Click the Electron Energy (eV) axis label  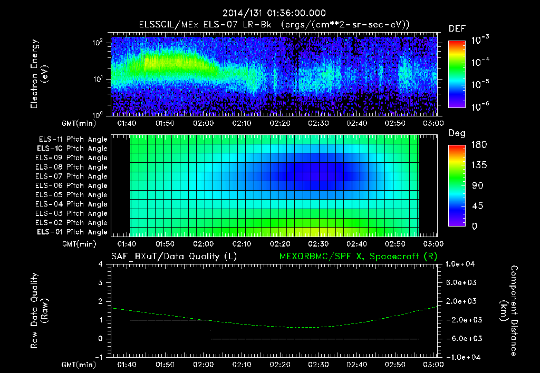(x=39, y=74)
